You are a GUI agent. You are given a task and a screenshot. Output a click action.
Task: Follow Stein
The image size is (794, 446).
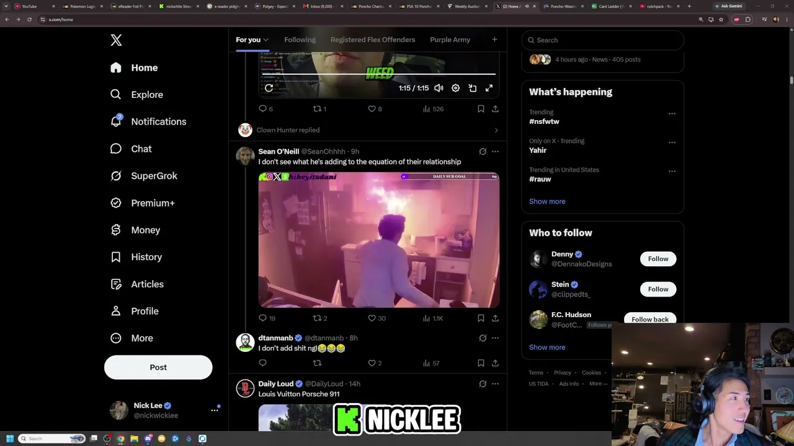tap(658, 289)
